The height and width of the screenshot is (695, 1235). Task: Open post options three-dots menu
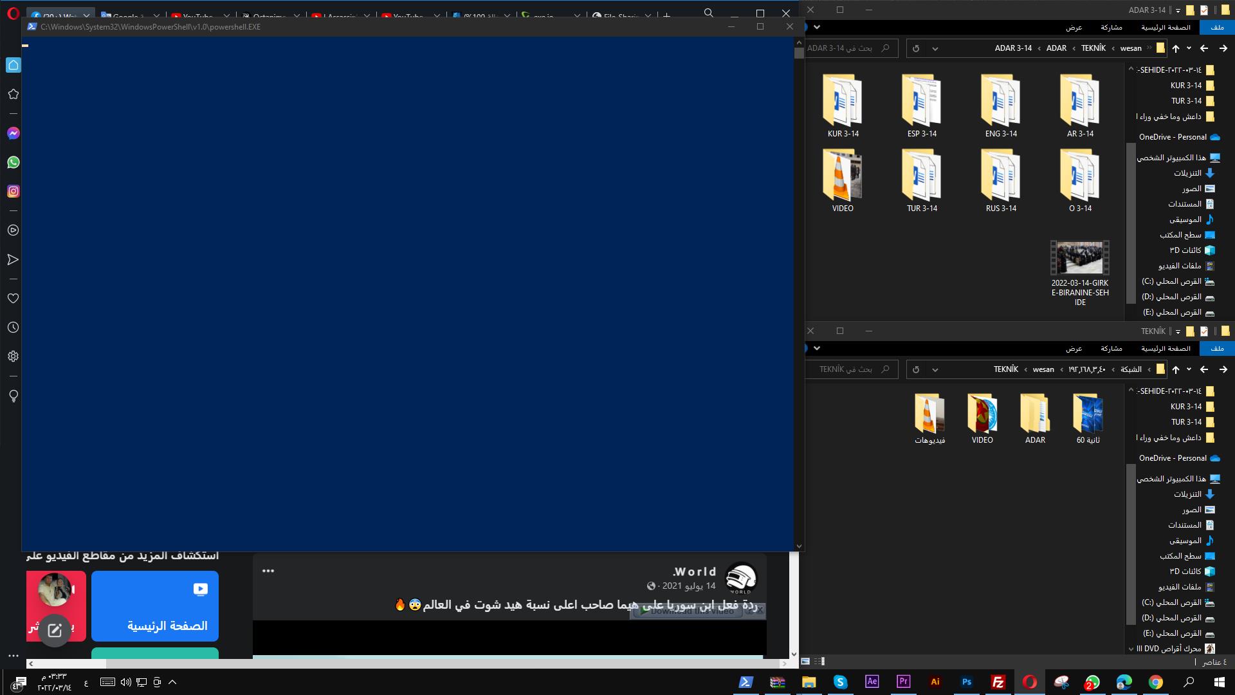click(268, 571)
